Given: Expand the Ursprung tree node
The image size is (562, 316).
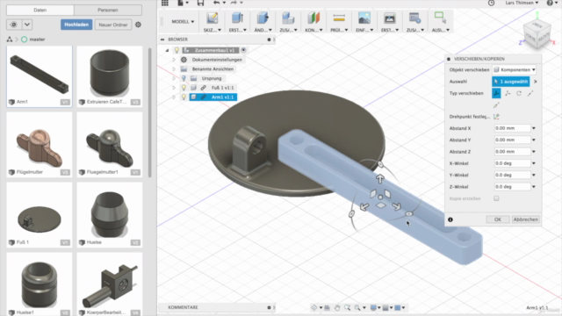Looking at the screenshot, I should [174, 78].
